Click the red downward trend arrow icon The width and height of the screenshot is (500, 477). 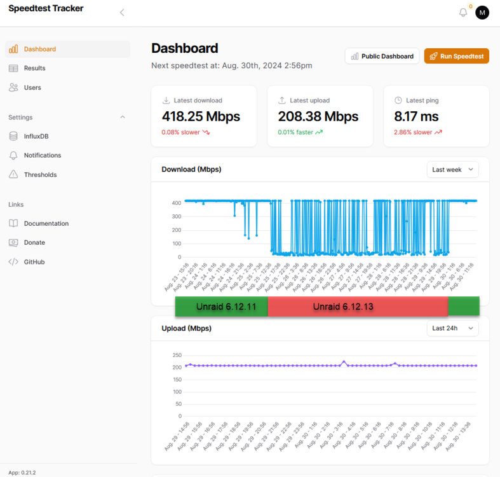206,132
